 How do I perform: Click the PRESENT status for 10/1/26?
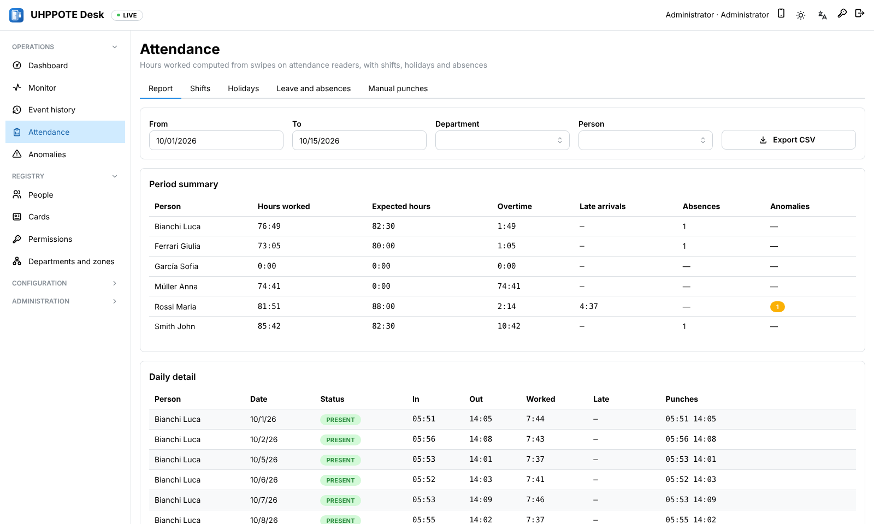coord(340,420)
